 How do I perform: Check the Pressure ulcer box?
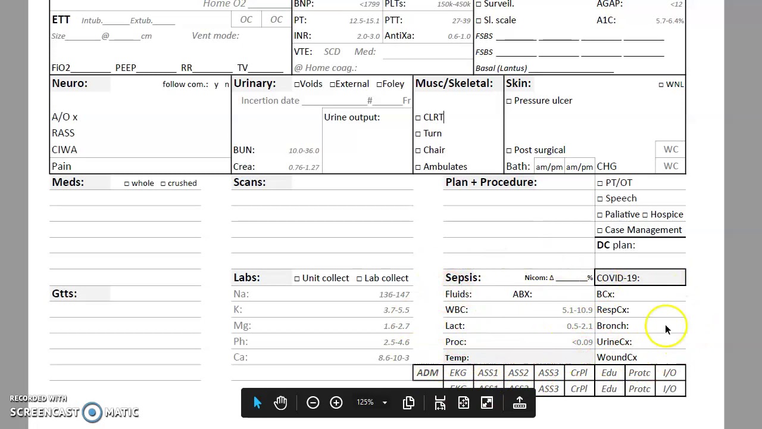(x=509, y=101)
